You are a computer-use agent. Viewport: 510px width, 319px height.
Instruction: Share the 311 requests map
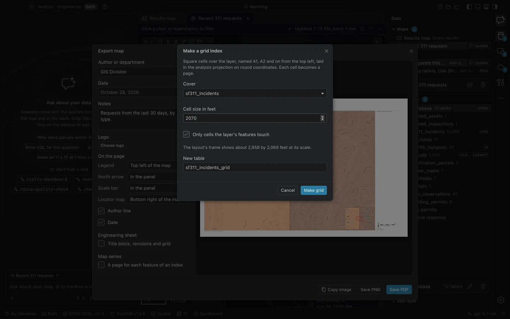pyautogui.click(x=470, y=85)
